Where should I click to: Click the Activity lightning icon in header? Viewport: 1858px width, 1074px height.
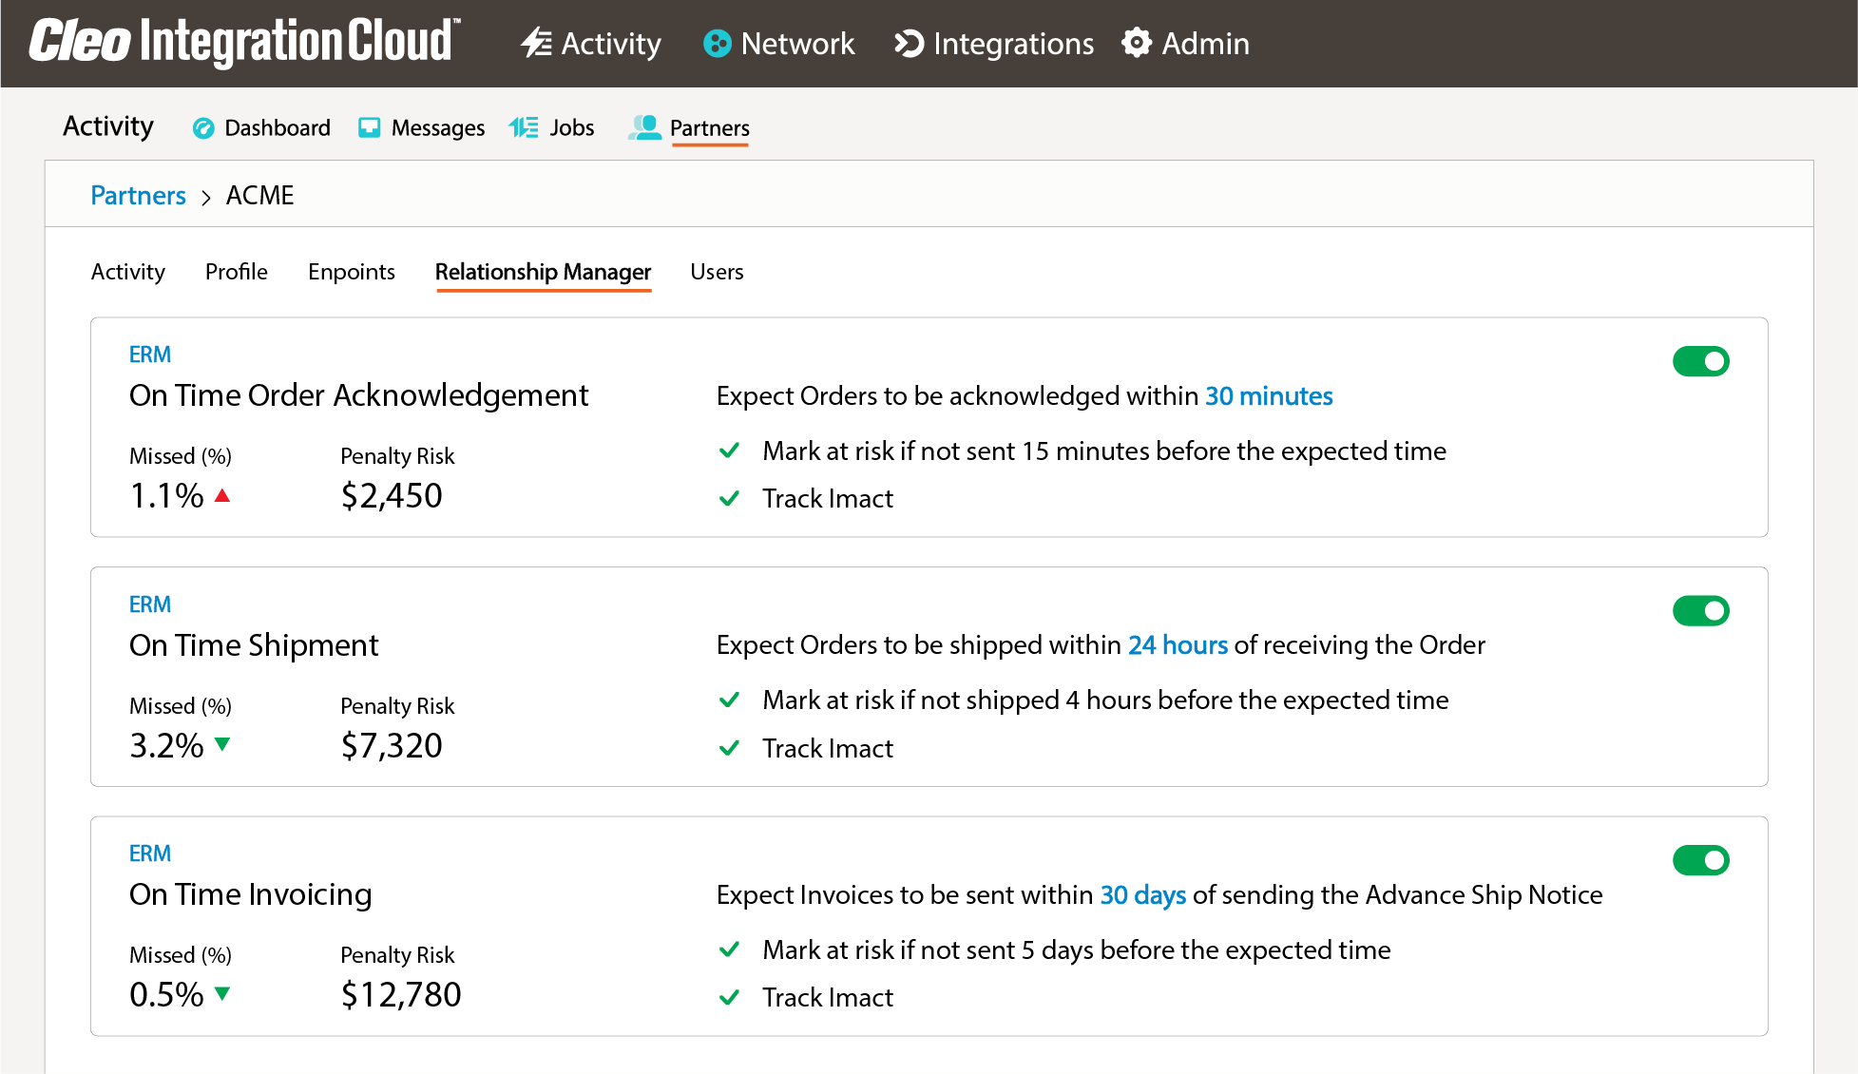click(537, 43)
